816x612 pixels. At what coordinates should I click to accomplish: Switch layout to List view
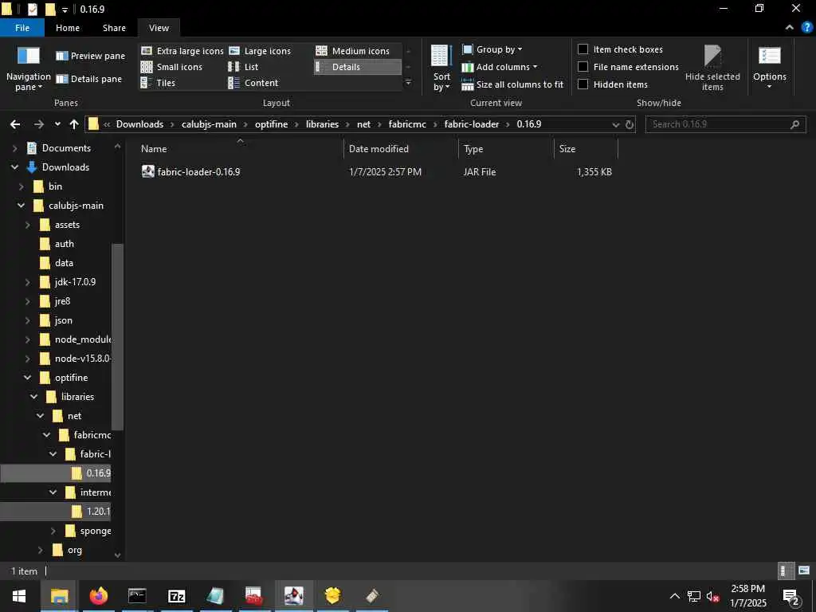tap(243, 67)
